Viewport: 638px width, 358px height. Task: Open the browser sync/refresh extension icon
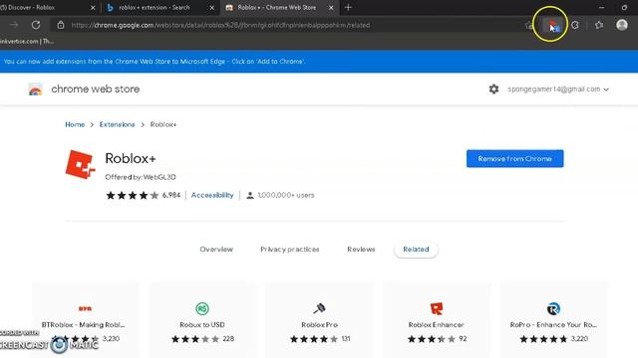tap(575, 25)
